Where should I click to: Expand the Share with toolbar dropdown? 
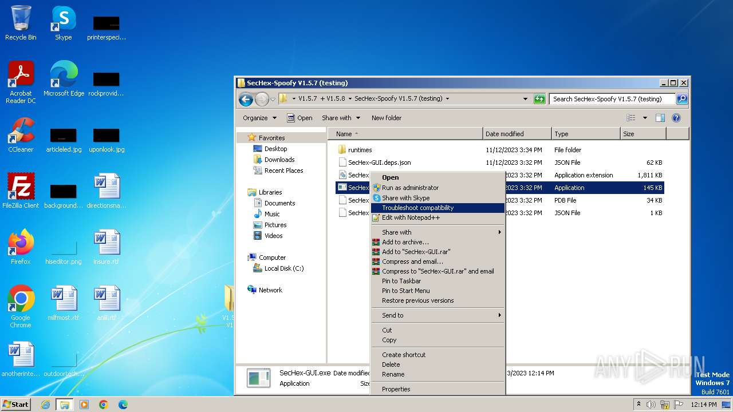tap(341, 118)
